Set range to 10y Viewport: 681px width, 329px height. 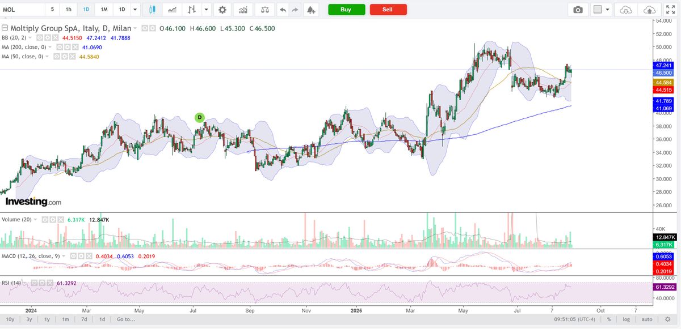coord(11,319)
